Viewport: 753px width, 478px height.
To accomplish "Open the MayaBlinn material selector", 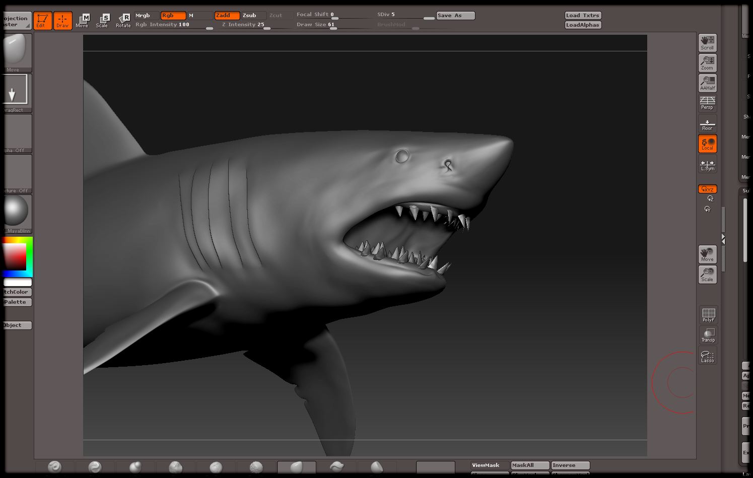I will (x=16, y=214).
